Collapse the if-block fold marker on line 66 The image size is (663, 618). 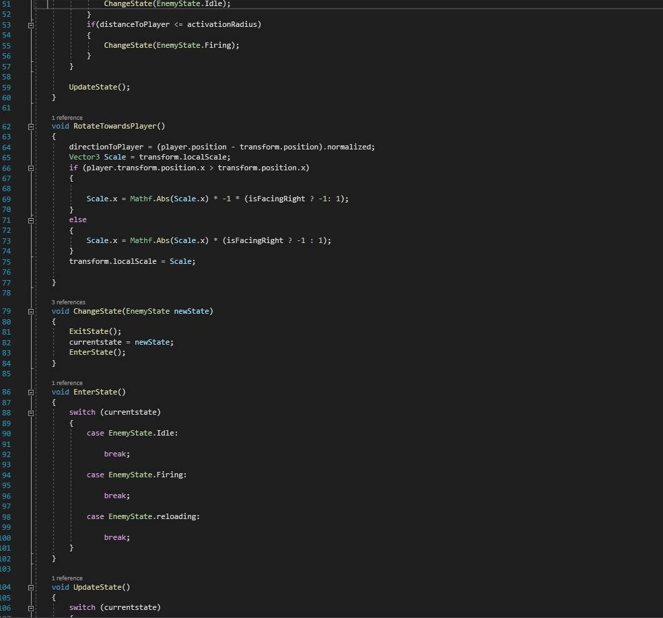(31, 168)
